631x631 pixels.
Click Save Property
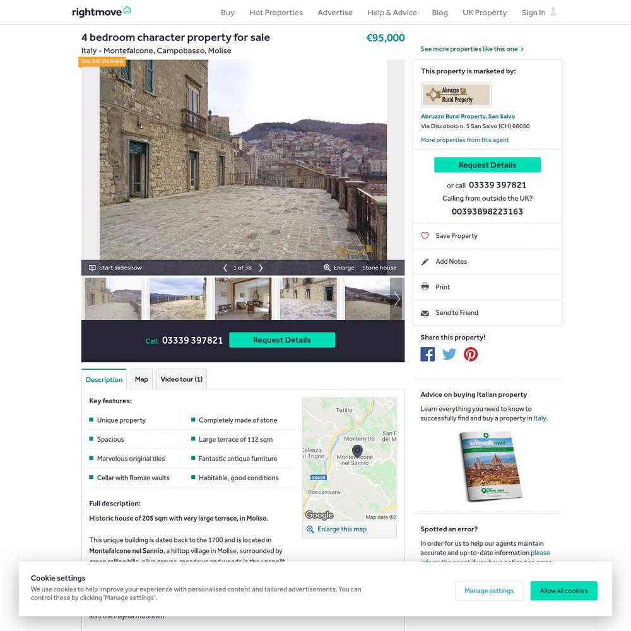pyautogui.click(x=456, y=236)
